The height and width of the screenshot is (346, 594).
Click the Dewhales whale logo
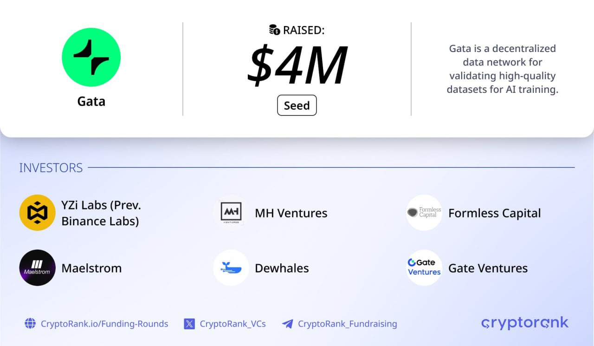231,268
